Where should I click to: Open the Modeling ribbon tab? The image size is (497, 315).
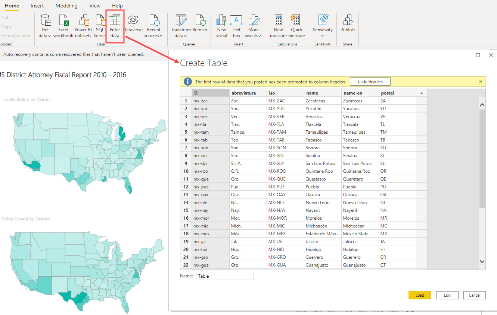(66, 6)
